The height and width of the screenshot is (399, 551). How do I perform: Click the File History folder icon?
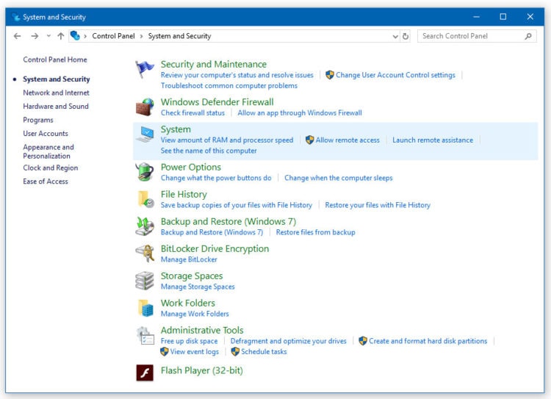145,199
